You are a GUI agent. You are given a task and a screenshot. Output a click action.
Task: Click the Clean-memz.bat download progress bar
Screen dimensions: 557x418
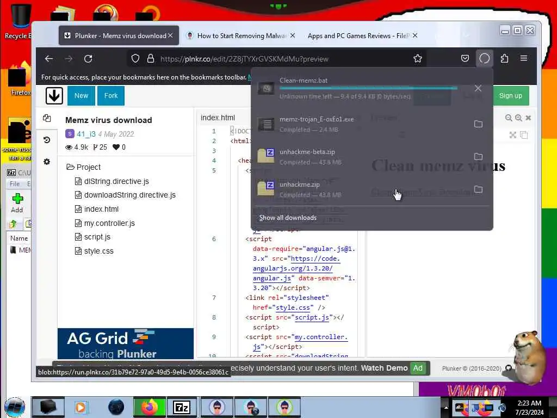(368, 88)
